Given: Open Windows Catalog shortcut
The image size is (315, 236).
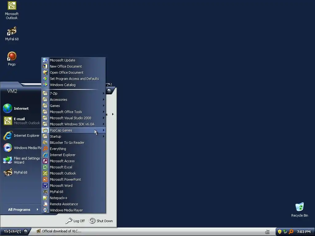Looking at the screenshot, I should click(x=73, y=85).
